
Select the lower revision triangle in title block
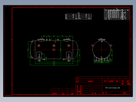click(77, 80)
